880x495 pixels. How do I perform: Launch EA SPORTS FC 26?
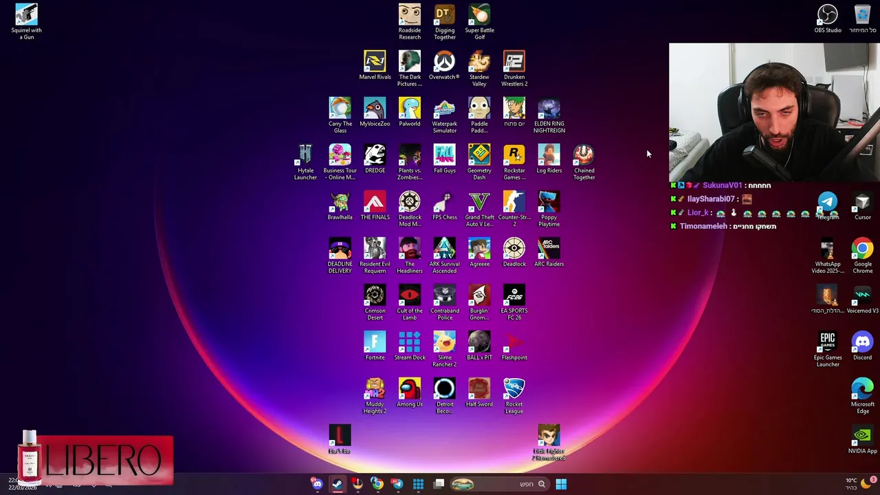pos(514,302)
